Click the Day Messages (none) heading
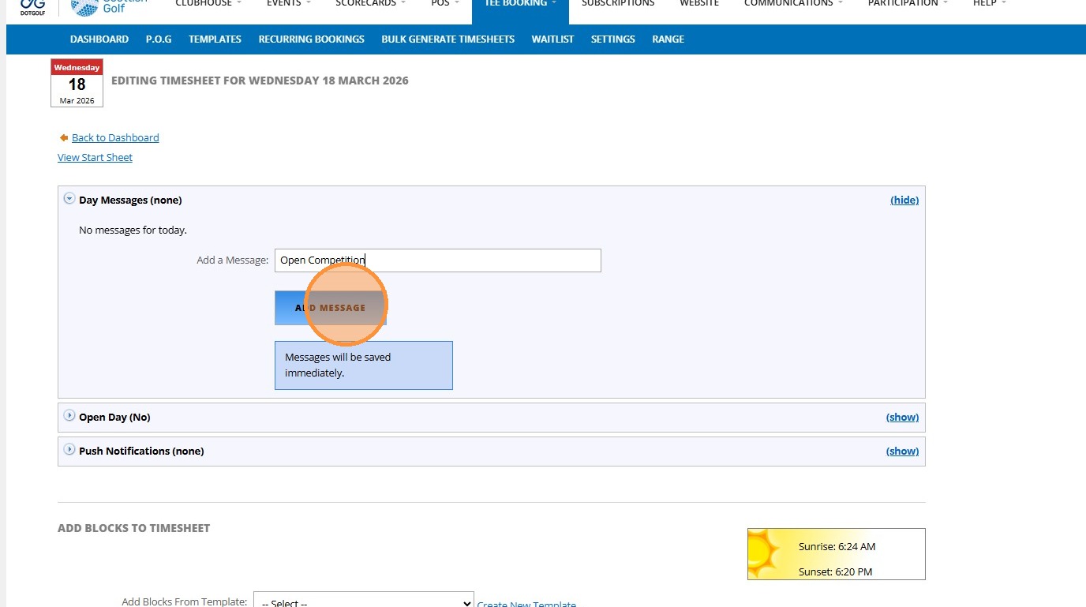 pyautogui.click(x=130, y=200)
